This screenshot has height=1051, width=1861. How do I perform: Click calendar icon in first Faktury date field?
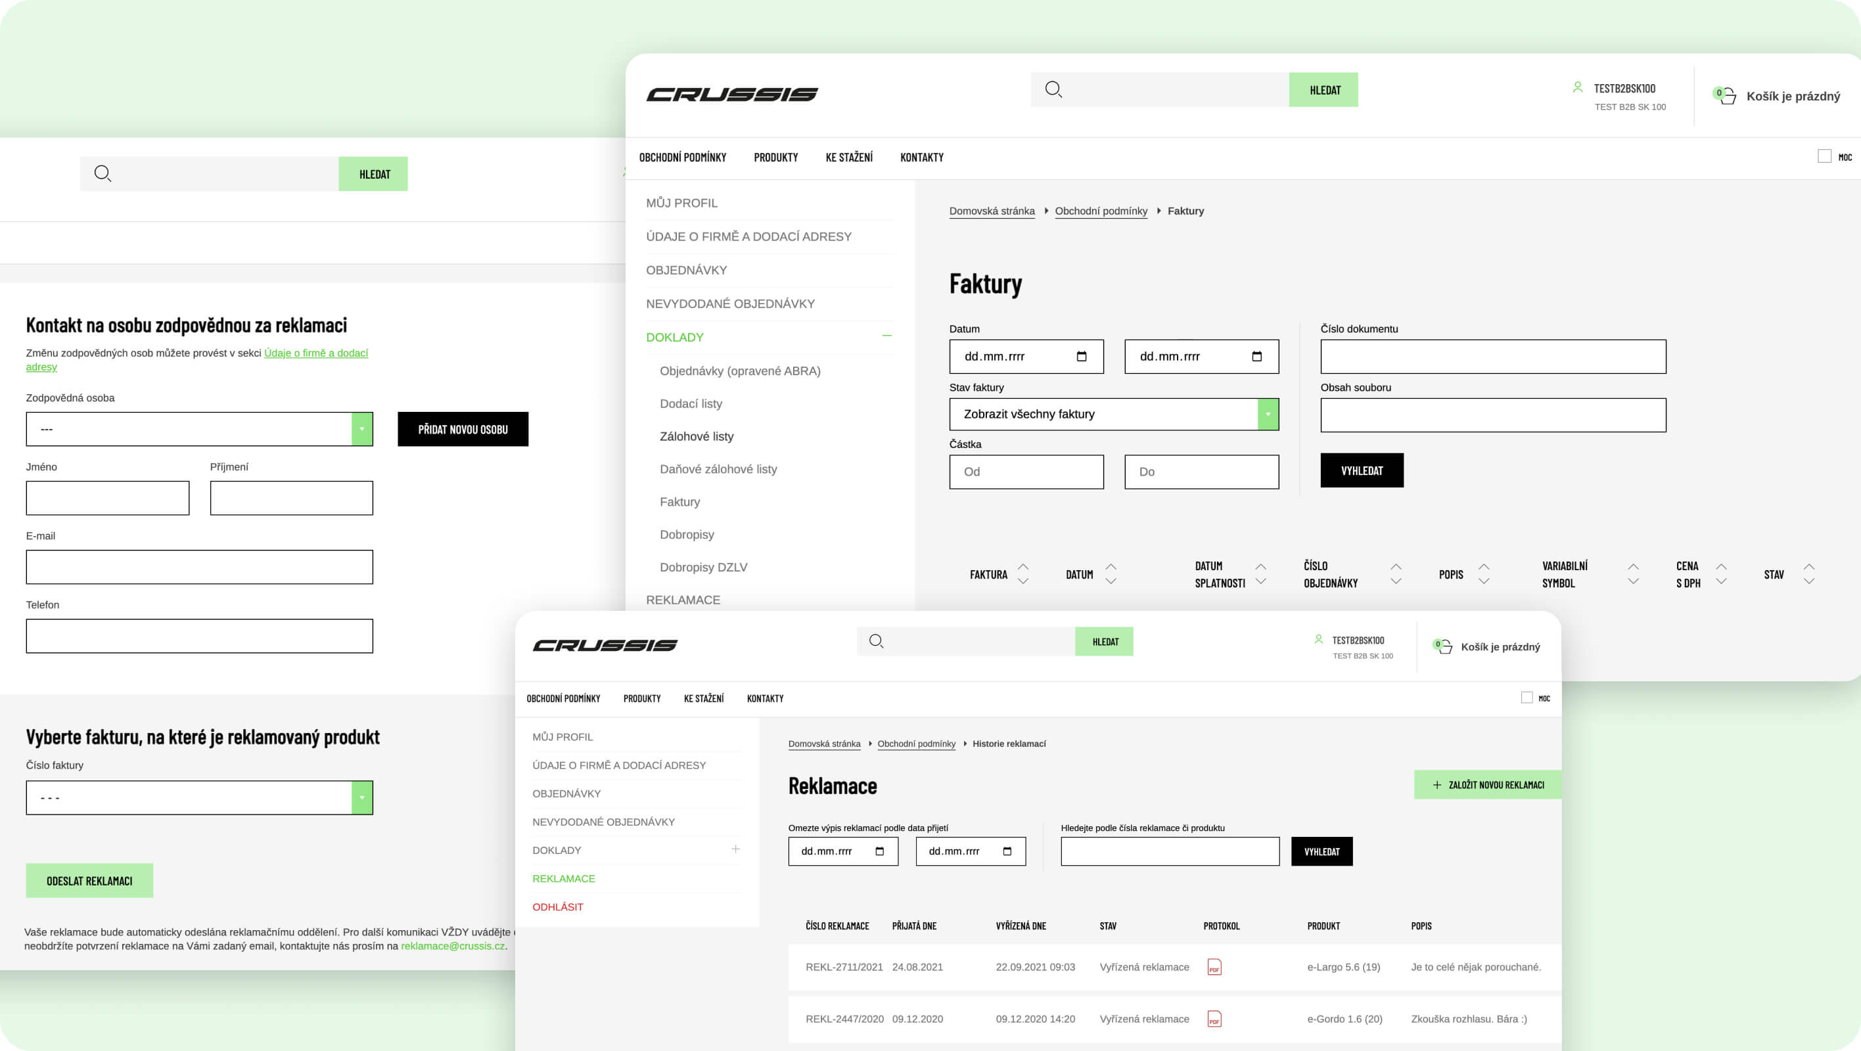pyautogui.click(x=1082, y=356)
